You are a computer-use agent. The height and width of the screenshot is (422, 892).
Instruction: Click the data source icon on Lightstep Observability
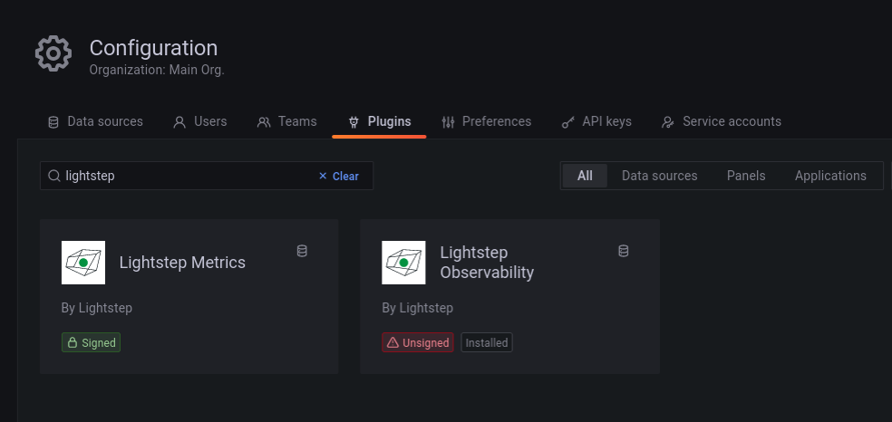point(624,251)
